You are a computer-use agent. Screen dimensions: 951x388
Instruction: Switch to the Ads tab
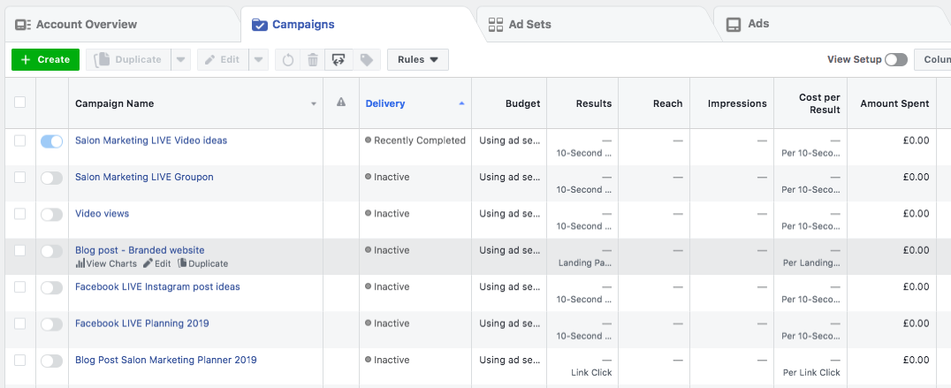click(748, 24)
